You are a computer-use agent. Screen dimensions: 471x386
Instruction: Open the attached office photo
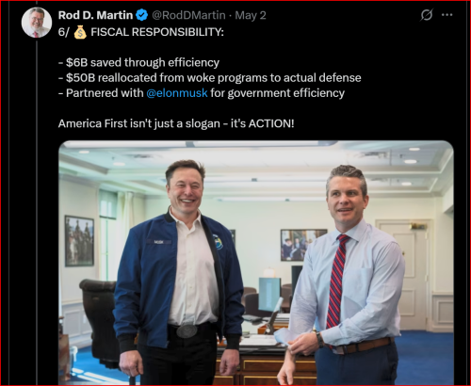(256, 263)
